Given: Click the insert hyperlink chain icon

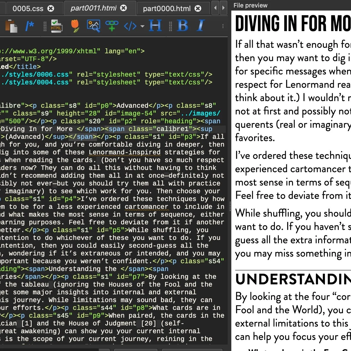Looking at the screenshot, I should tap(112, 26).
